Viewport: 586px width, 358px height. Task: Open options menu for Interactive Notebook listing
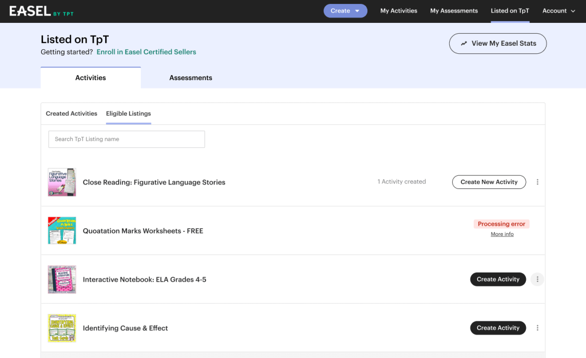tap(537, 280)
